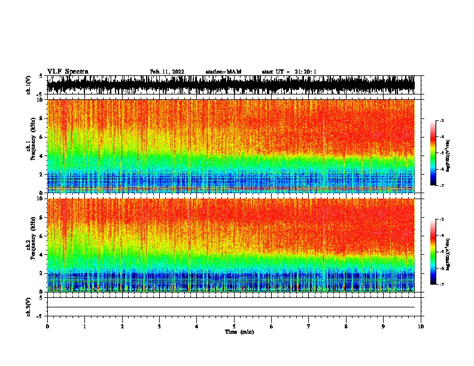Click time axis tick label '3'
This screenshot has width=474, height=366.
pyautogui.click(x=159, y=326)
